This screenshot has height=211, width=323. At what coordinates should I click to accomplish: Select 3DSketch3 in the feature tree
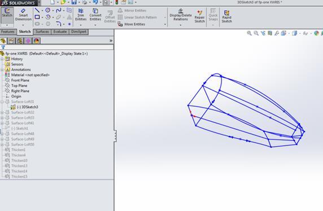pyautogui.click(x=30, y=107)
